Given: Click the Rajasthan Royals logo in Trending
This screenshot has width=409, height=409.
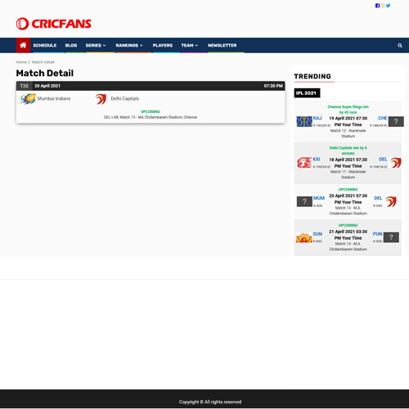Looking at the screenshot, I should [x=304, y=121].
